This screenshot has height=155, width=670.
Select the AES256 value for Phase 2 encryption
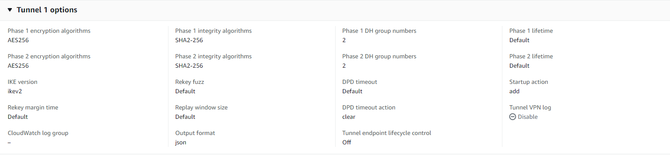click(x=18, y=66)
